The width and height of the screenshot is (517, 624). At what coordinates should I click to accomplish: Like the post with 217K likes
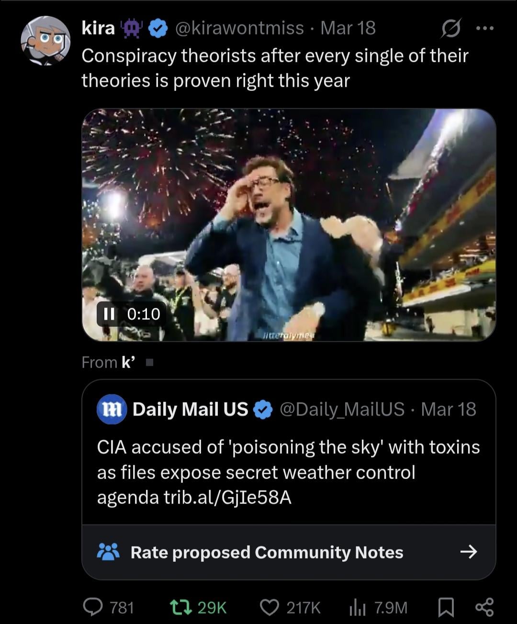tap(270, 607)
